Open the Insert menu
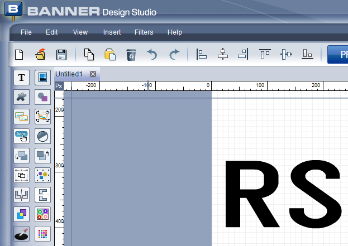 coord(112,32)
